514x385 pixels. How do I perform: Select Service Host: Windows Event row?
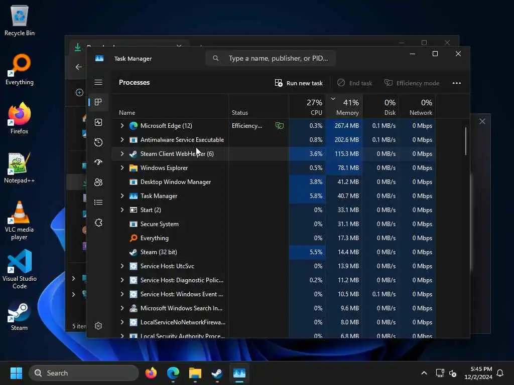pos(274,294)
